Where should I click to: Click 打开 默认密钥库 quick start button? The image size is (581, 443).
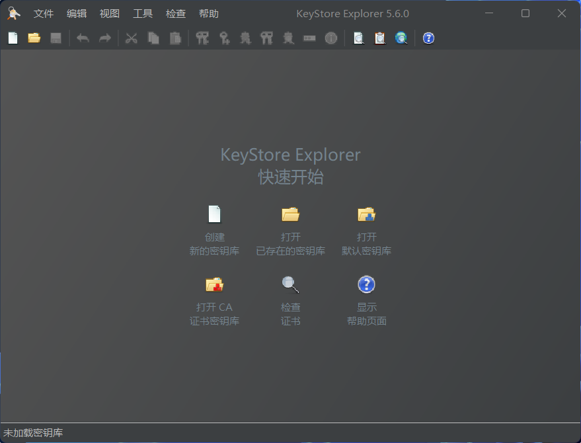(366, 214)
